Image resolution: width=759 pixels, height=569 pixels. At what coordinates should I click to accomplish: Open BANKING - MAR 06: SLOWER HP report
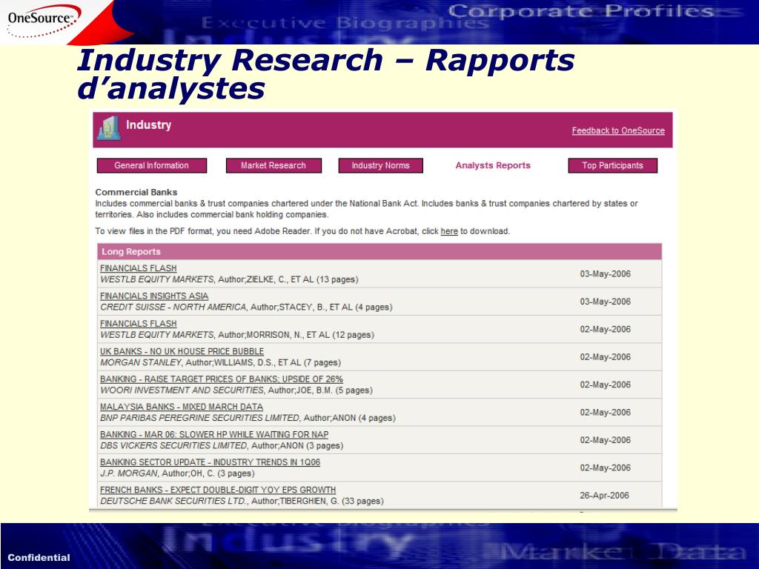point(214,434)
